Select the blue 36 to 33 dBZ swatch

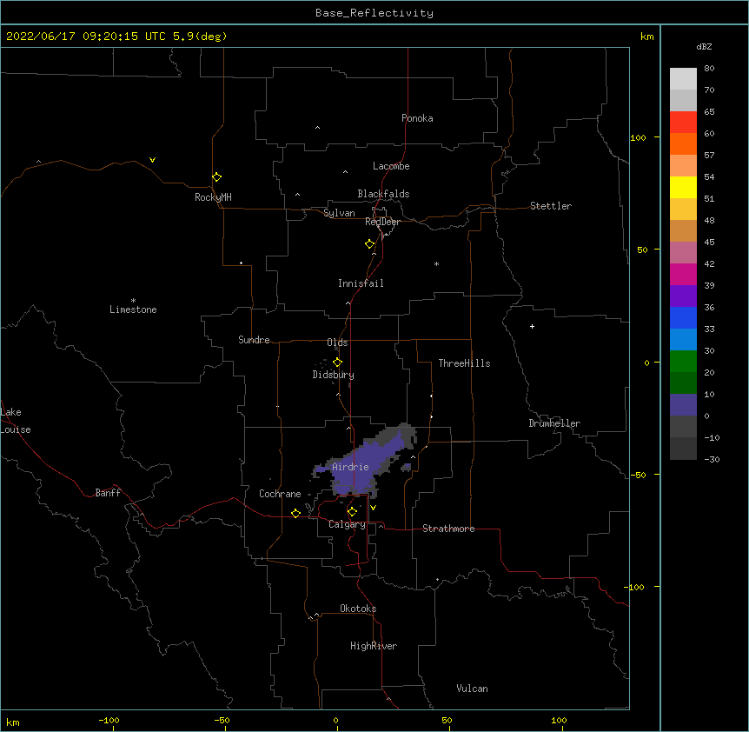(x=683, y=317)
